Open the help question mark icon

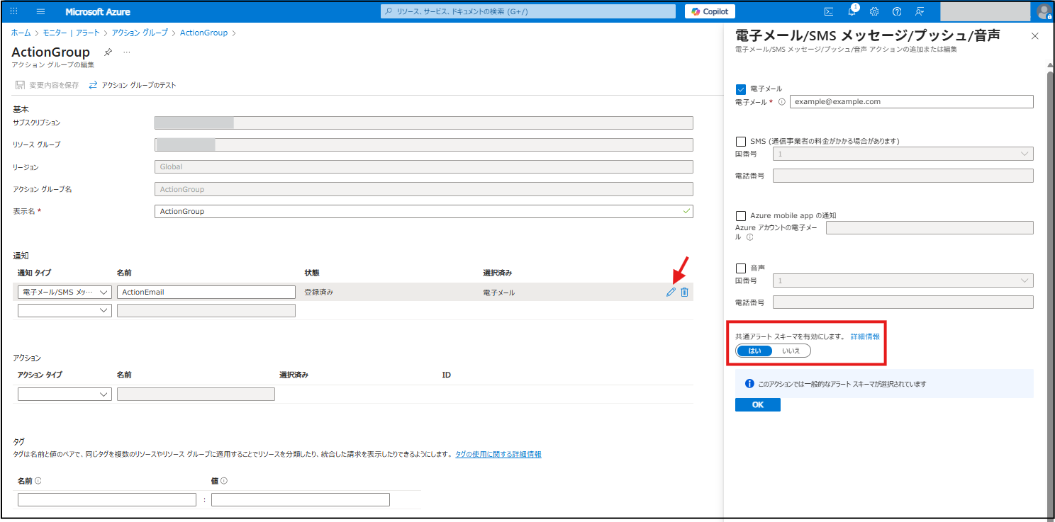coord(897,11)
